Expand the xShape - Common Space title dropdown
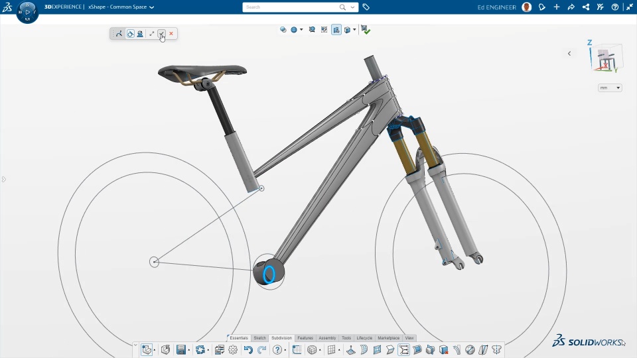 [x=151, y=7]
